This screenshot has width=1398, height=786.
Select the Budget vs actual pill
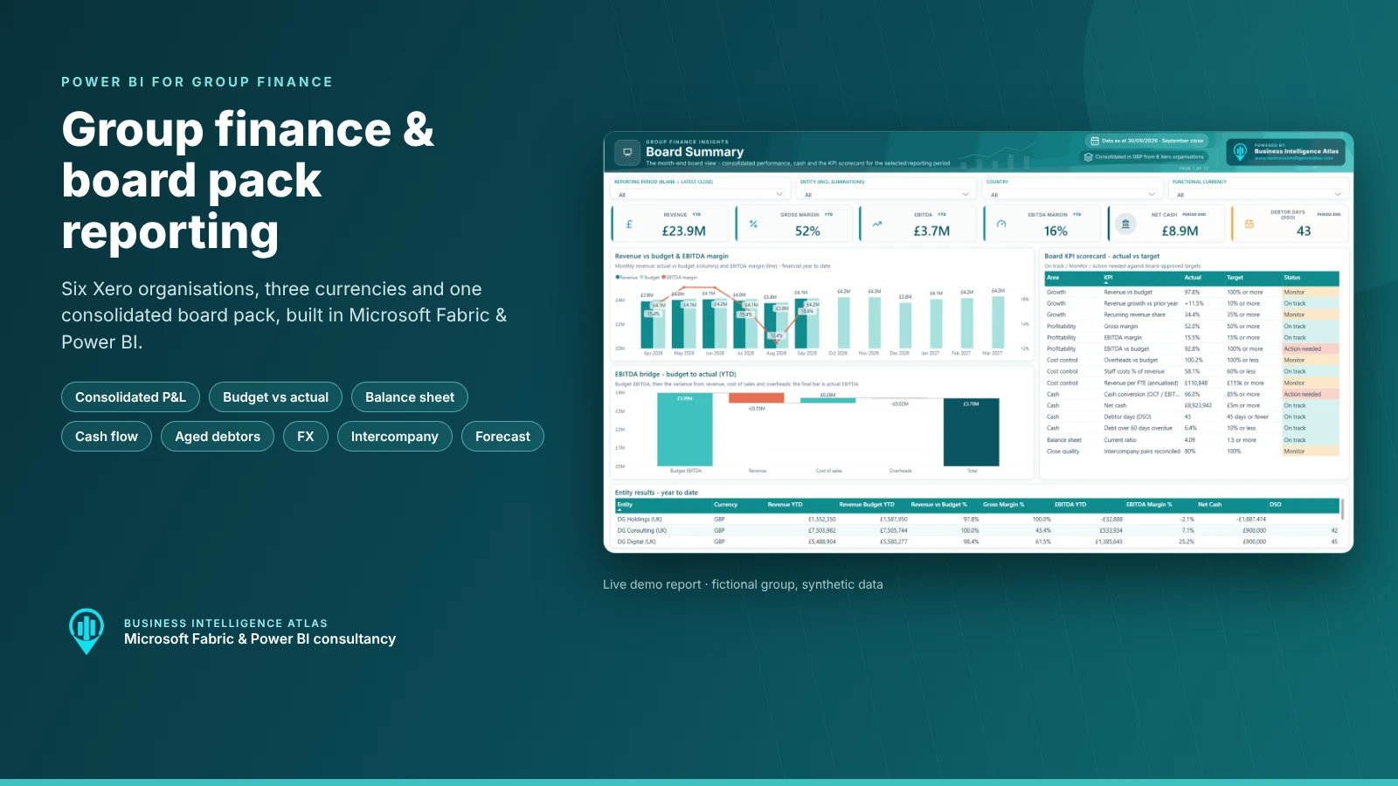[276, 397]
